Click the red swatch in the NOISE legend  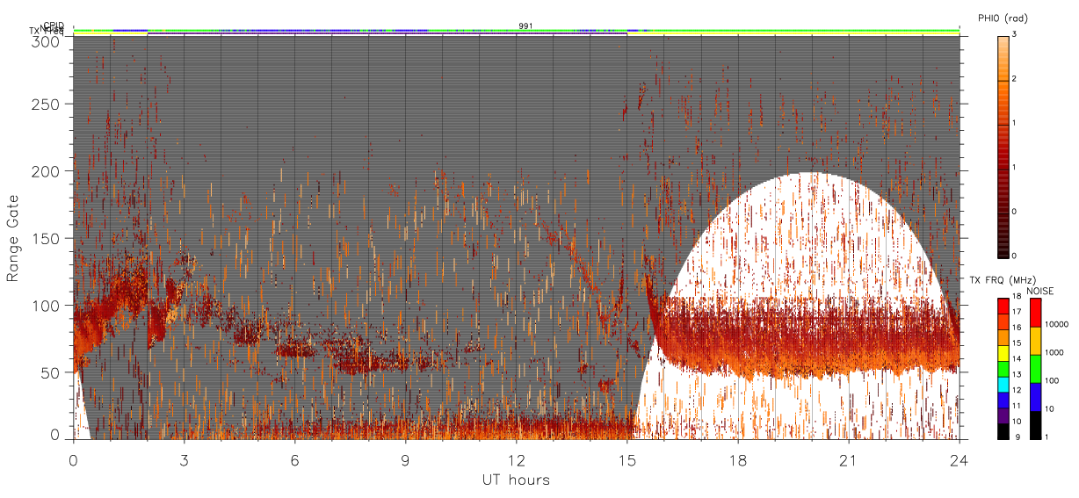click(1036, 313)
